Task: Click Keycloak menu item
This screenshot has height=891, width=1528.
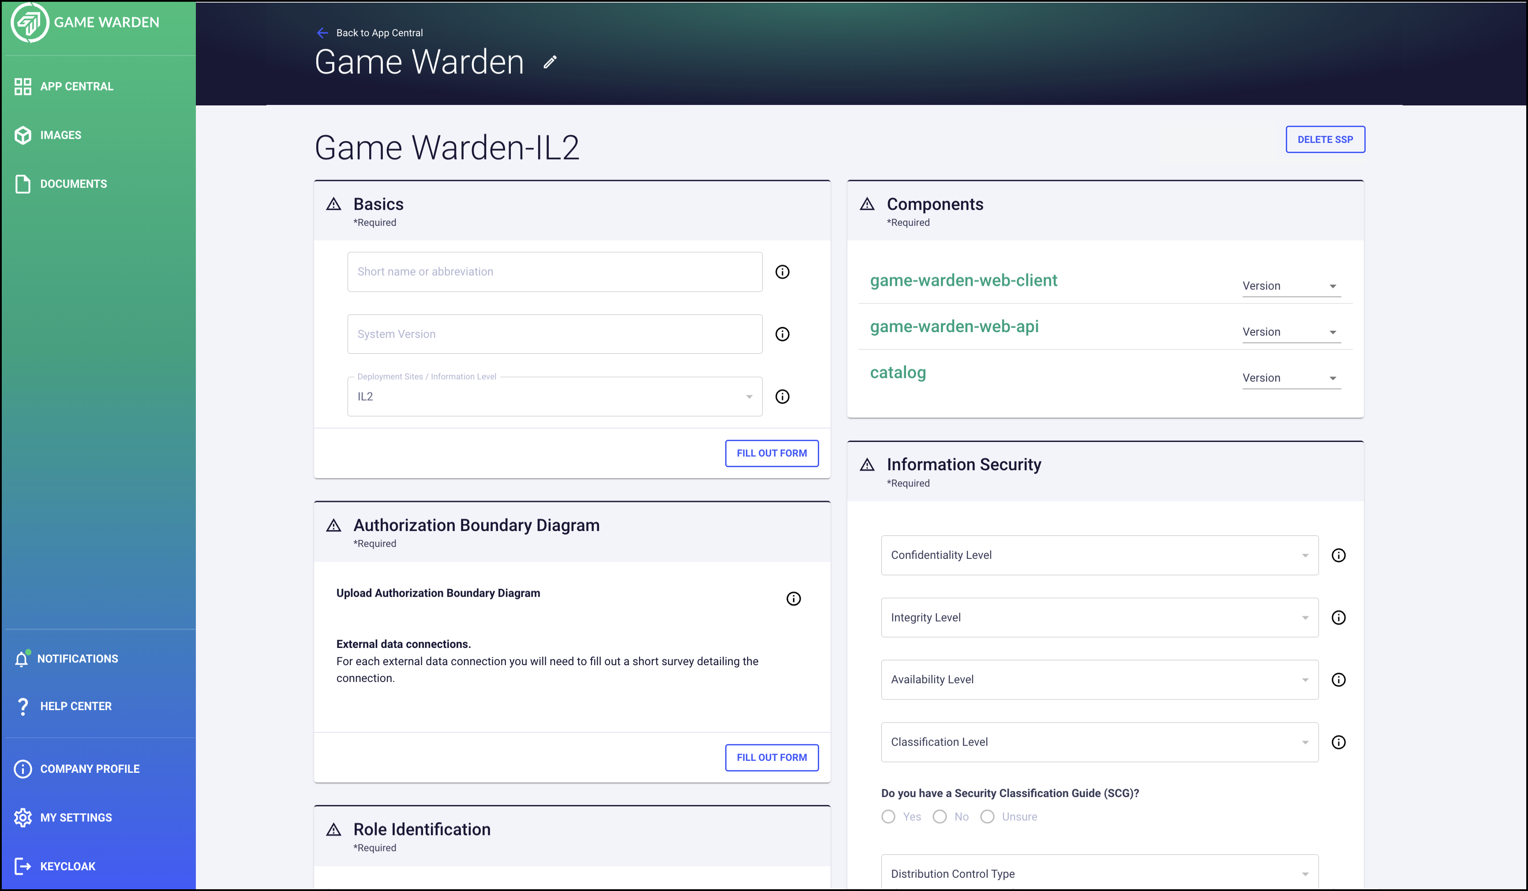Action: (68, 866)
